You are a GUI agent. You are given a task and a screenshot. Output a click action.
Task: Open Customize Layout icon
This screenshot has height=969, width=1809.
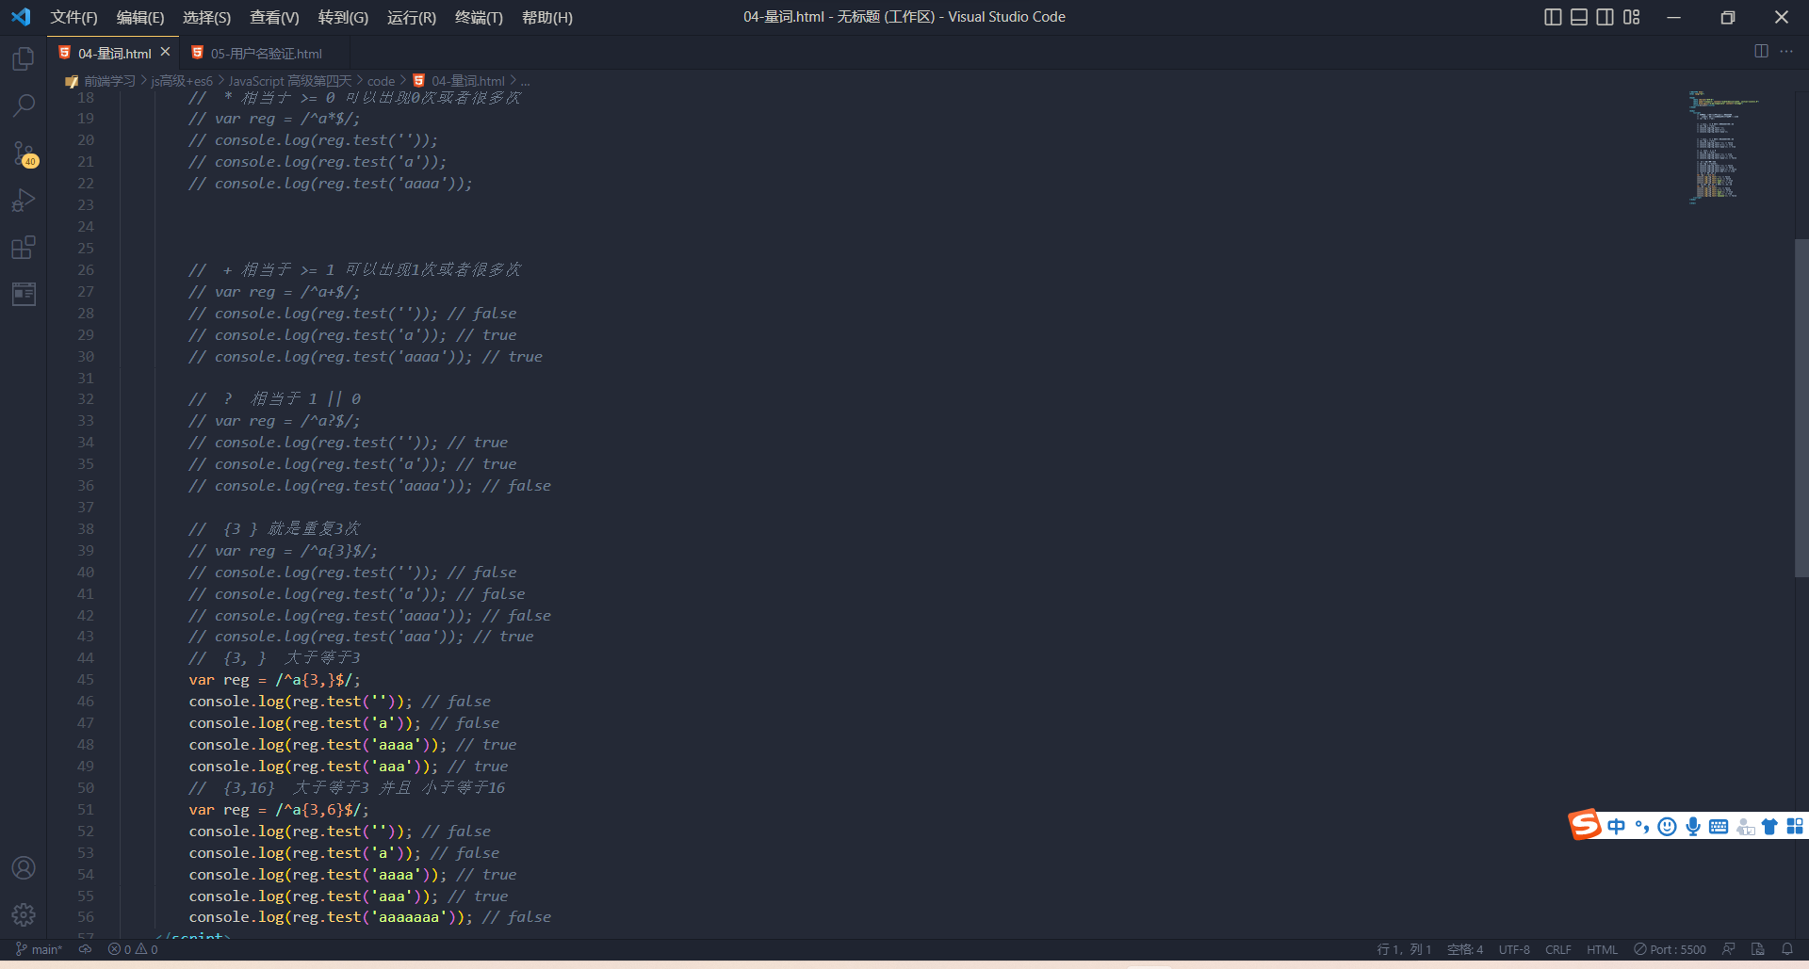pyautogui.click(x=1632, y=17)
